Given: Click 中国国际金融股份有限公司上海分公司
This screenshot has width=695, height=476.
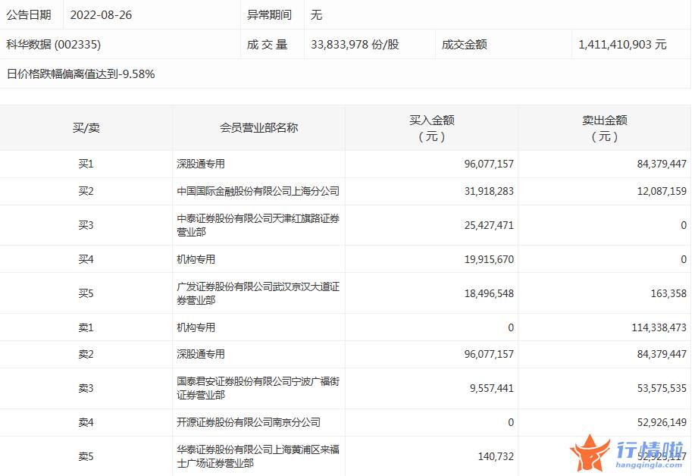Looking at the screenshot, I should [258, 191].
